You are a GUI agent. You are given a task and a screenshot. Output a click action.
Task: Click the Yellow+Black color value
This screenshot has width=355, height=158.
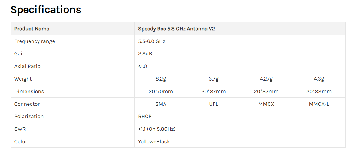click(154, 141)
